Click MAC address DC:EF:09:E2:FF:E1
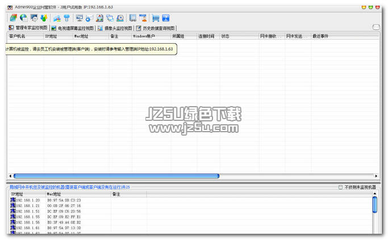388x240 pixels. pyautogui.click(x=64, y=217)
